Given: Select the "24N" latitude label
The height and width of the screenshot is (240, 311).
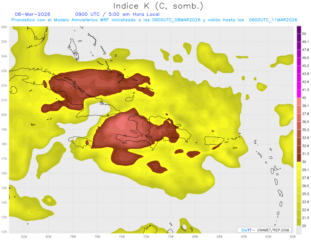Looking at the screenshot, I should tap(4, 56).
